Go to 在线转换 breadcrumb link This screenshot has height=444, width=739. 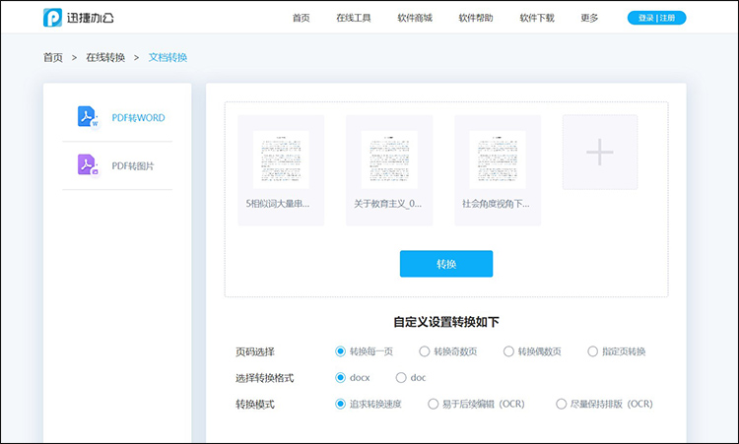[104, 57]
